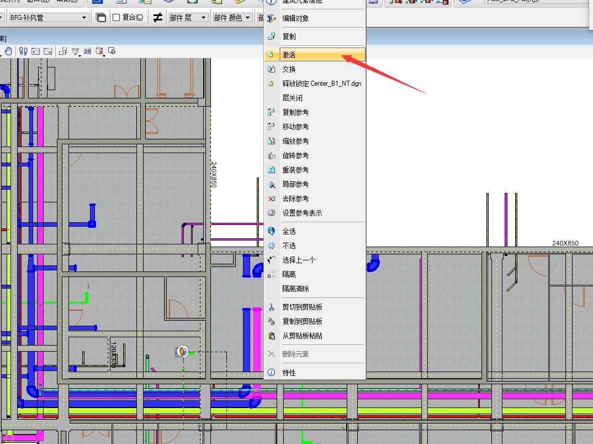Choose 旋转参考 from the menu
593x444 pixels.
point(295,155)
